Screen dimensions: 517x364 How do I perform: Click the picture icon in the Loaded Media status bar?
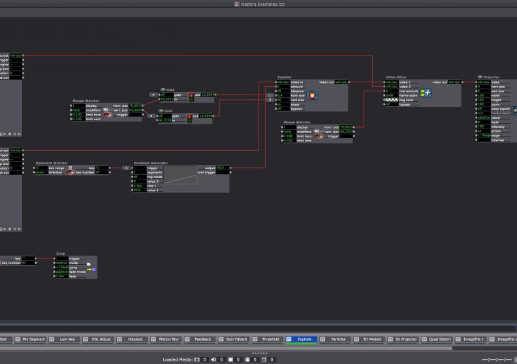coord(230,359)
